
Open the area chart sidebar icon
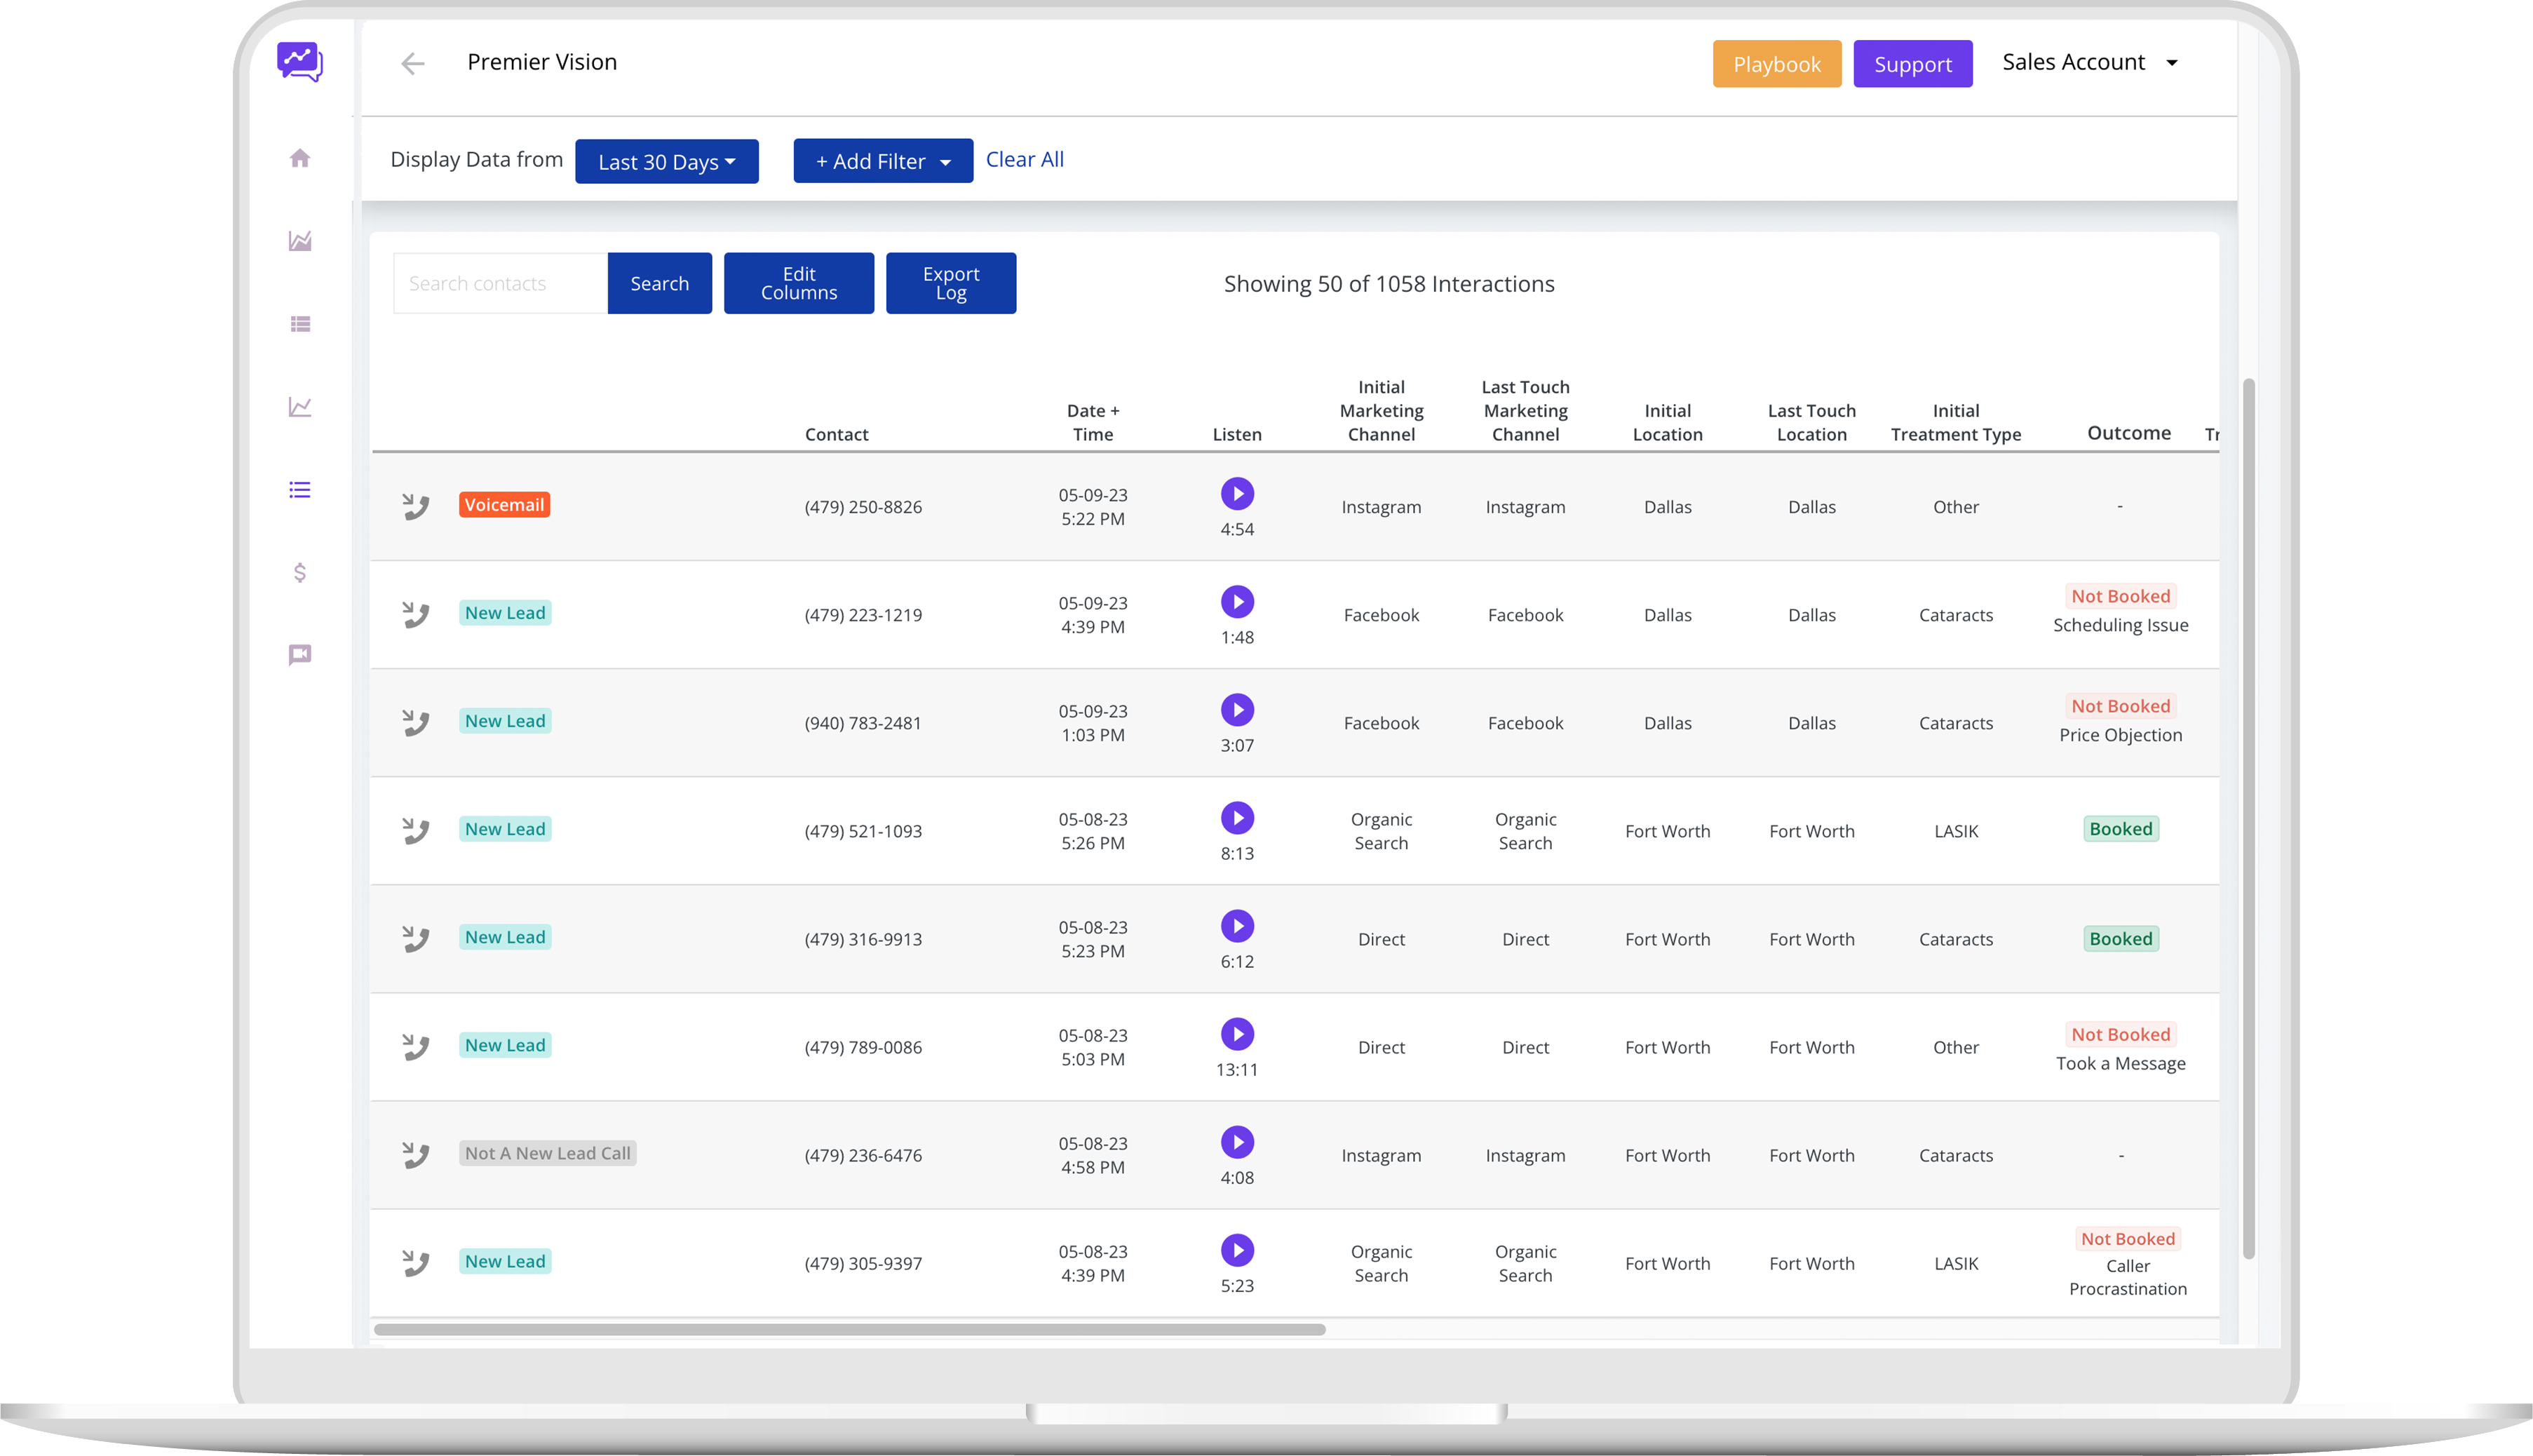[300, 241]
